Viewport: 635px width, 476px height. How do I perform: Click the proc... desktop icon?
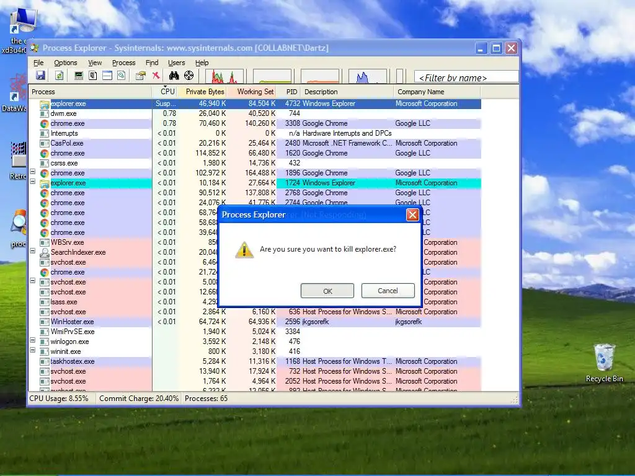click(18, 223)
